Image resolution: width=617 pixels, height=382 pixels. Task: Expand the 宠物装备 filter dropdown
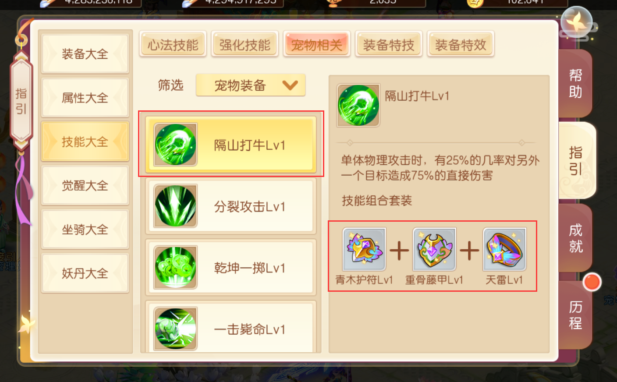(251, 85)
